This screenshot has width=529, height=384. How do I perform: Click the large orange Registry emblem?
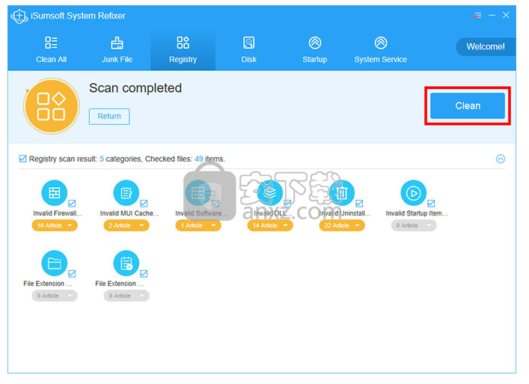pyautogui.click(x=52, y=106)
